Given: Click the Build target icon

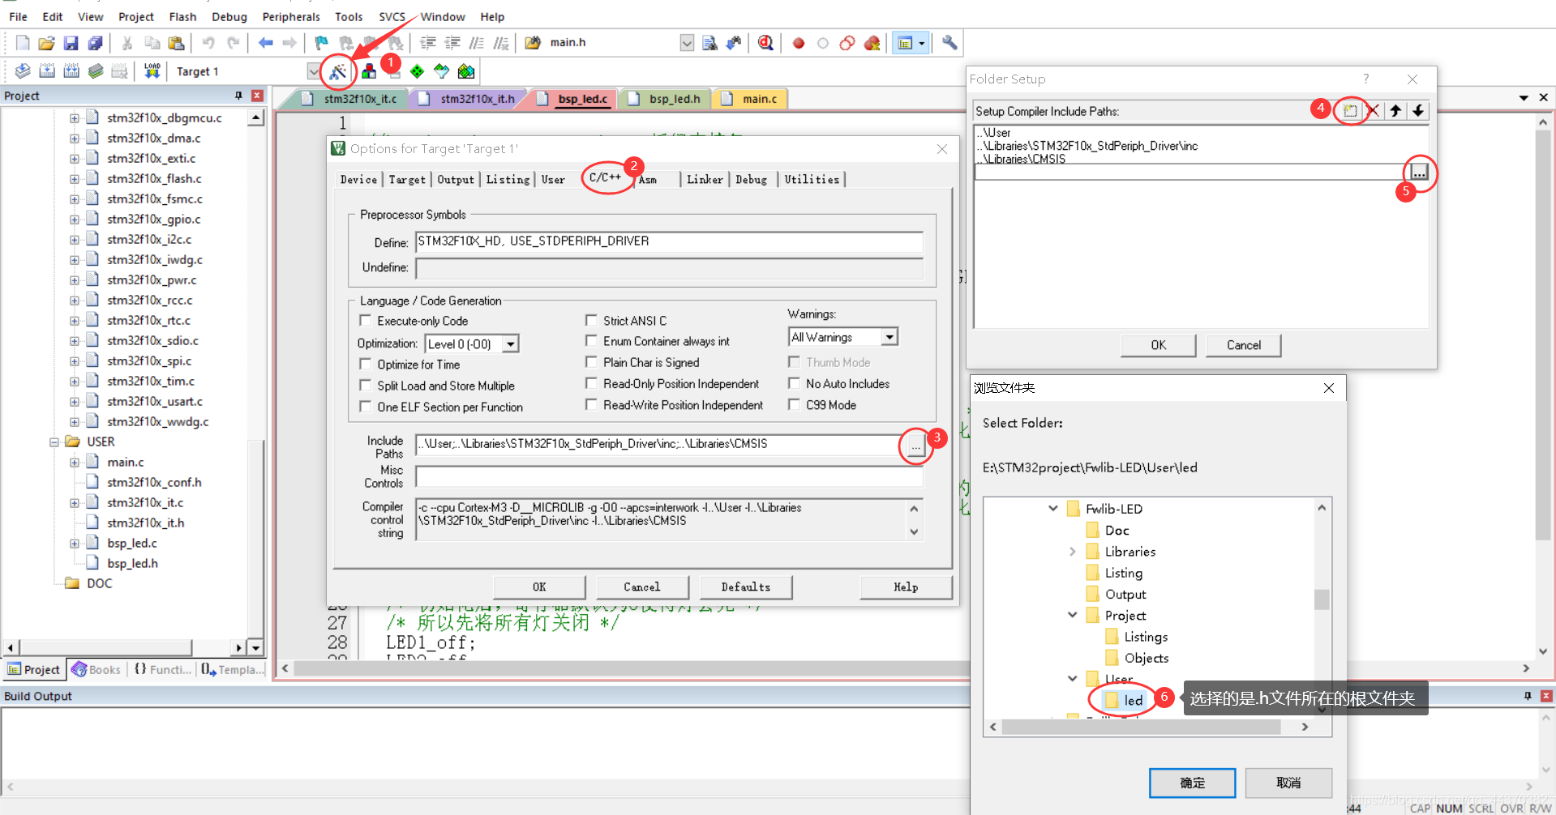Looking at the screenshot, I should [x=47, y=71].
